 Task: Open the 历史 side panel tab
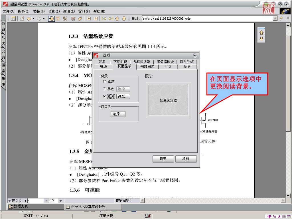pyautogui.click(x=3, y=40)
